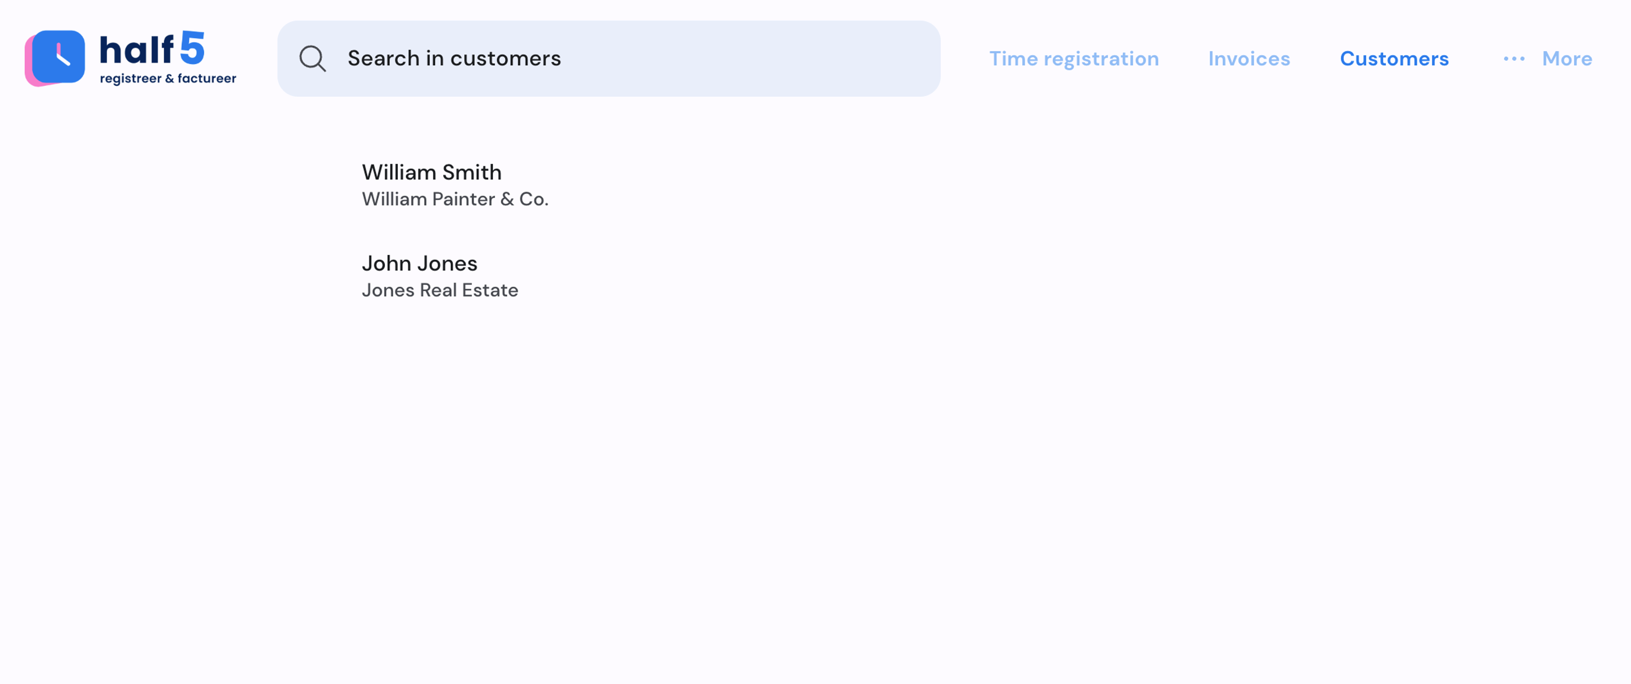
Task: Click the company name Jones Real Estate
Action: (440, 290)
